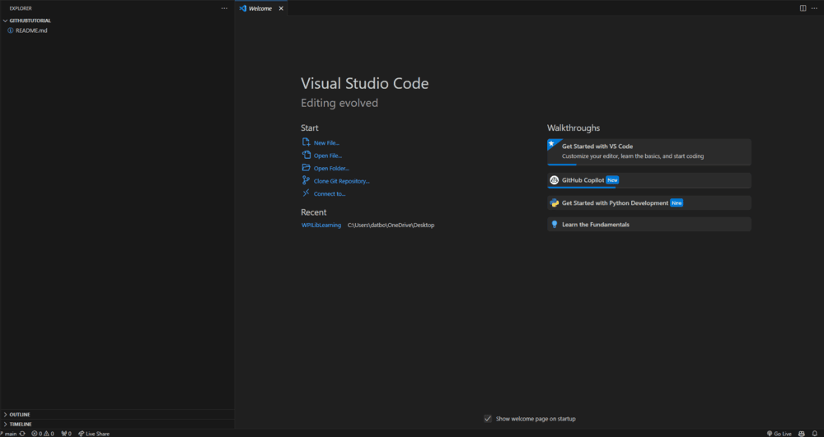Toggle Show welcome page on startup checkbox
This screenshot has width=824, height=437.
[488, 419]
